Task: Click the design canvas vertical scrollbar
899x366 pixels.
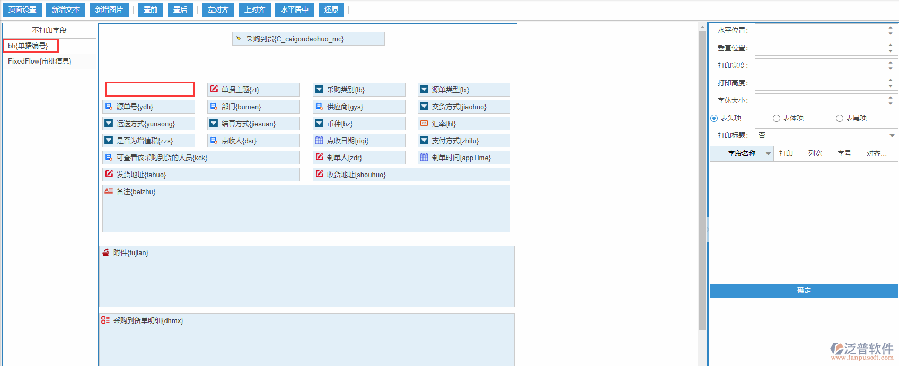Action: click(x=702, y=180)
